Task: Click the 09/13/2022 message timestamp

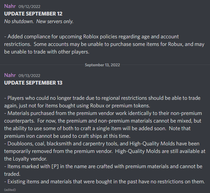Action: click(29, 76)
